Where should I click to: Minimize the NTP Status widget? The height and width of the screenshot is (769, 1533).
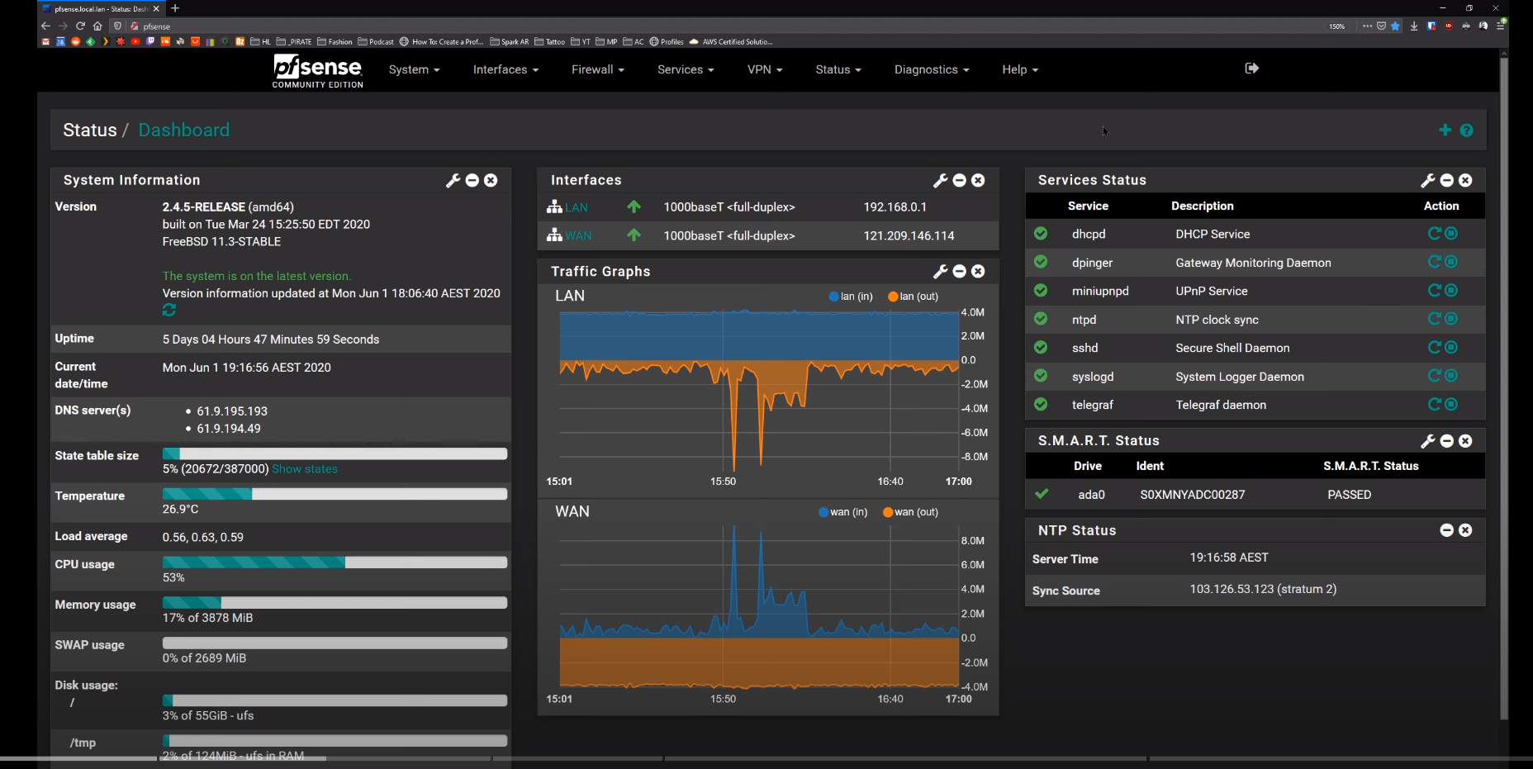click(1447, 530)
